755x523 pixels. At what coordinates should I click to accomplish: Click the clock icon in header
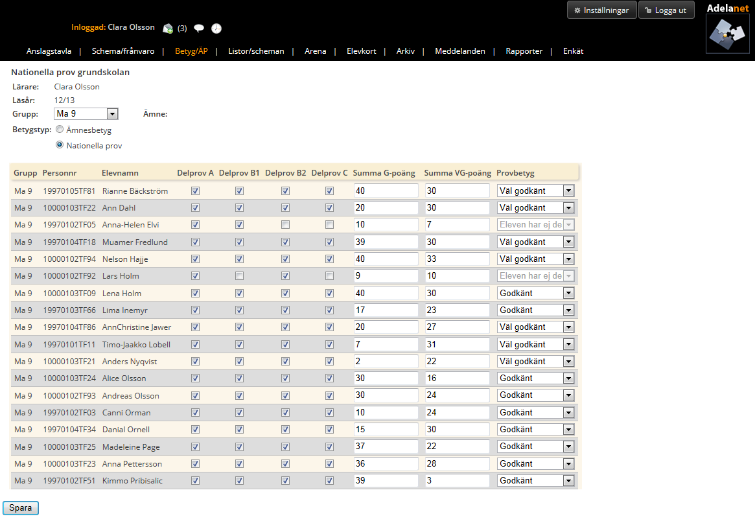coord(216,29)
